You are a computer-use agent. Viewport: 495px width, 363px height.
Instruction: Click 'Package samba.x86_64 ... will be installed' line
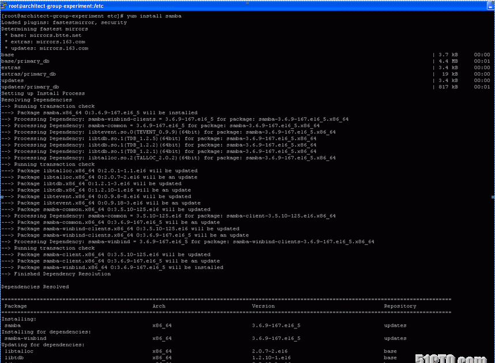(x=100, y=113)
